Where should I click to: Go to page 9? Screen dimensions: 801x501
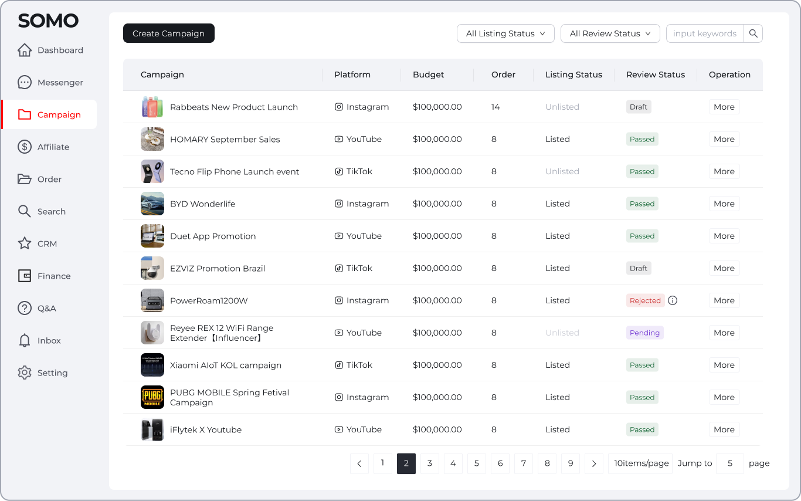pyautogui.click(x=571, y=463)
